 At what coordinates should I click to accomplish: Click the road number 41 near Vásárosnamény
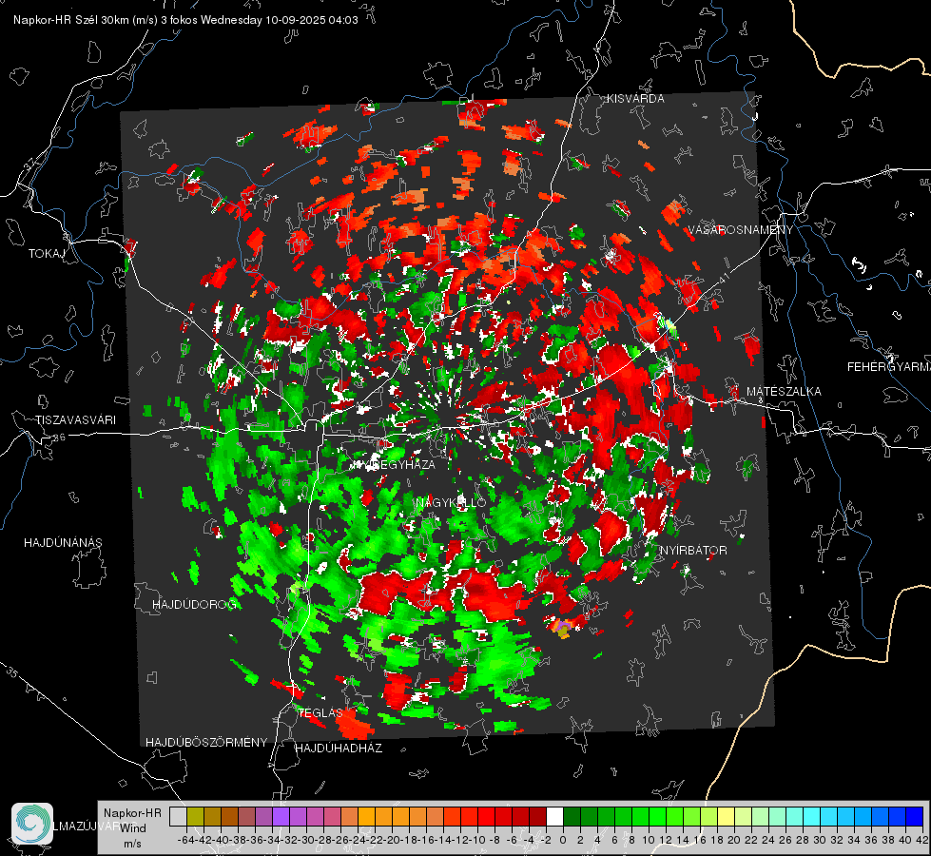click(723, 278)
